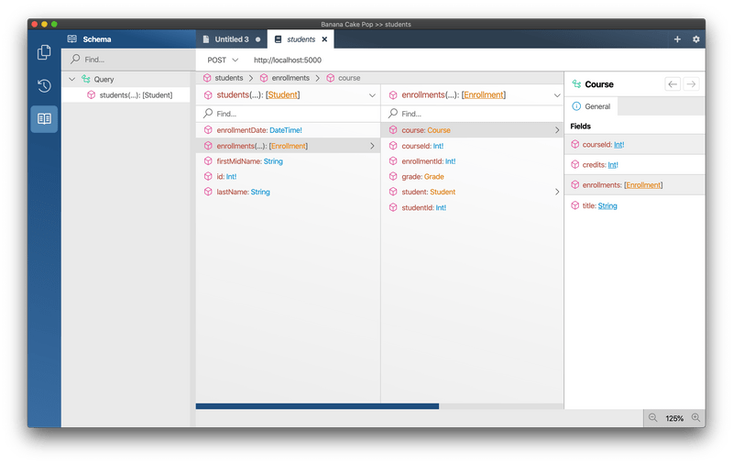Open the POST method dropdown
This screenshot has width=733, height=464.
click(x=223, y=60)
